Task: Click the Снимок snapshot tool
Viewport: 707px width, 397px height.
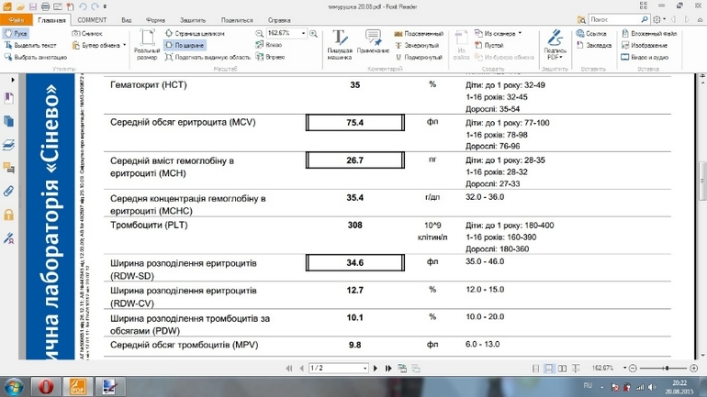Action: [85, 33]
